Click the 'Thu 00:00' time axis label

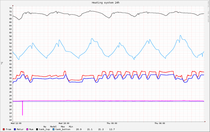(112, 123)
